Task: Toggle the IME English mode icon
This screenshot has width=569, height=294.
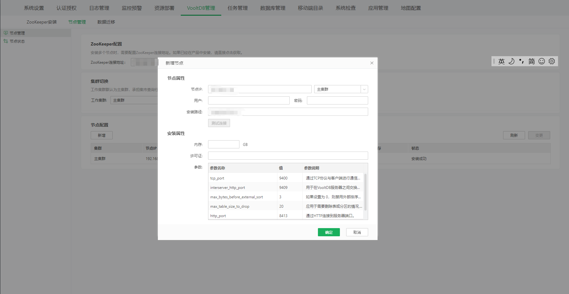Action: [x=502, y=61]
